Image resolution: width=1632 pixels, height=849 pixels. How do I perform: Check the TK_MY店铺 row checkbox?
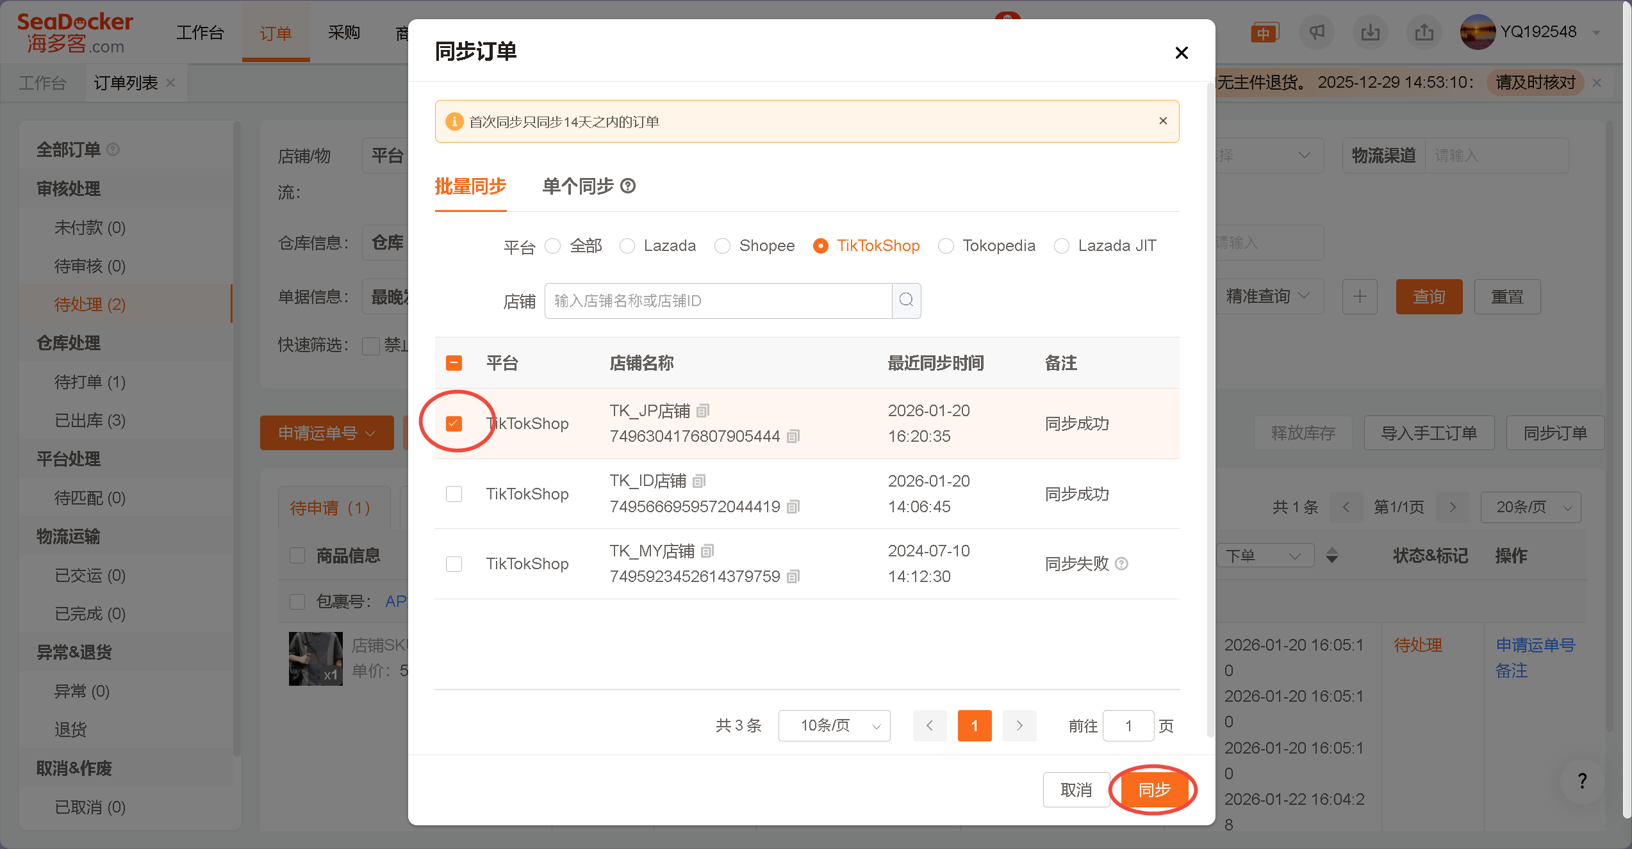point(454,563)
